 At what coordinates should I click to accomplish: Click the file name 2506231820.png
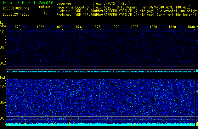point(16,8)
